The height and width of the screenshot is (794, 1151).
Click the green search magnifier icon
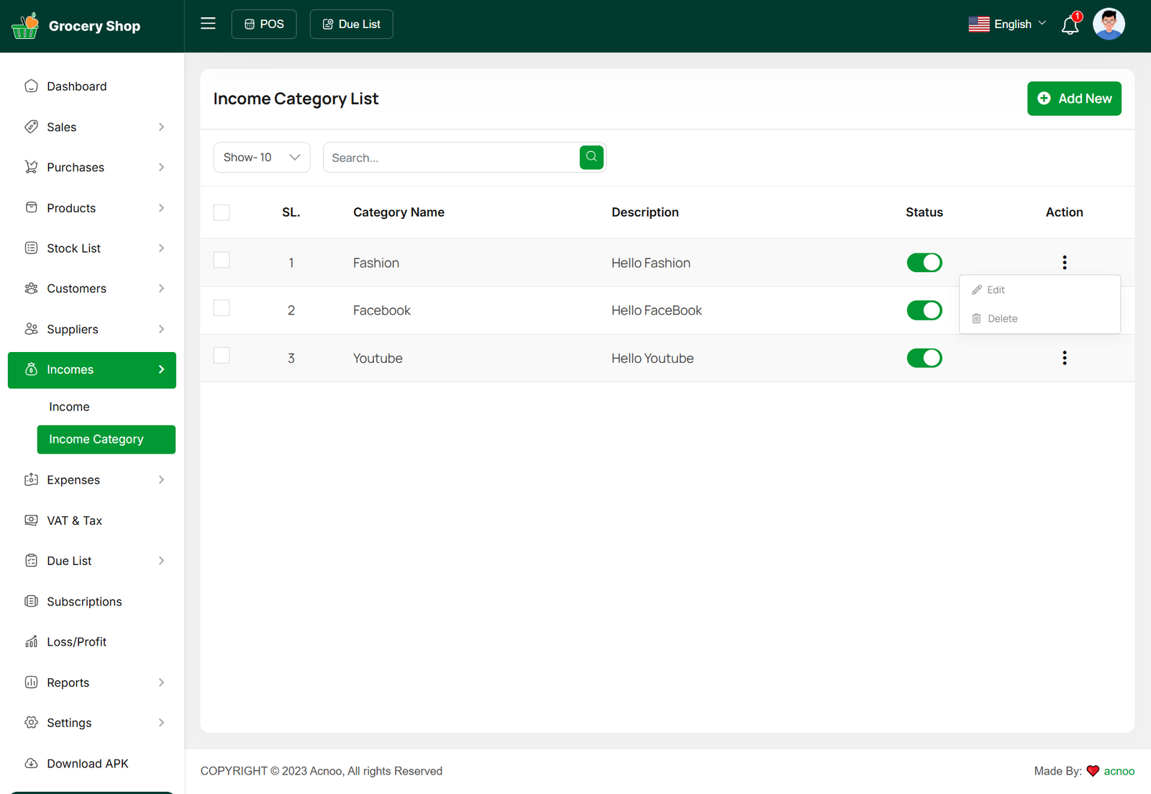591,157
